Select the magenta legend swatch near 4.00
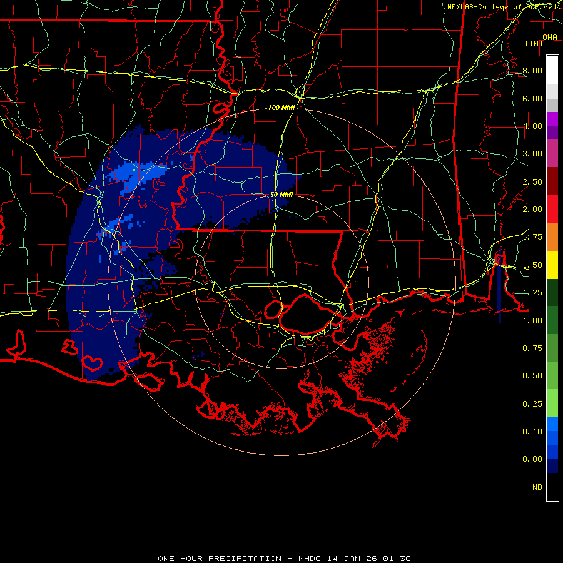The image size is (563, 563). click(x=552, y=119)
